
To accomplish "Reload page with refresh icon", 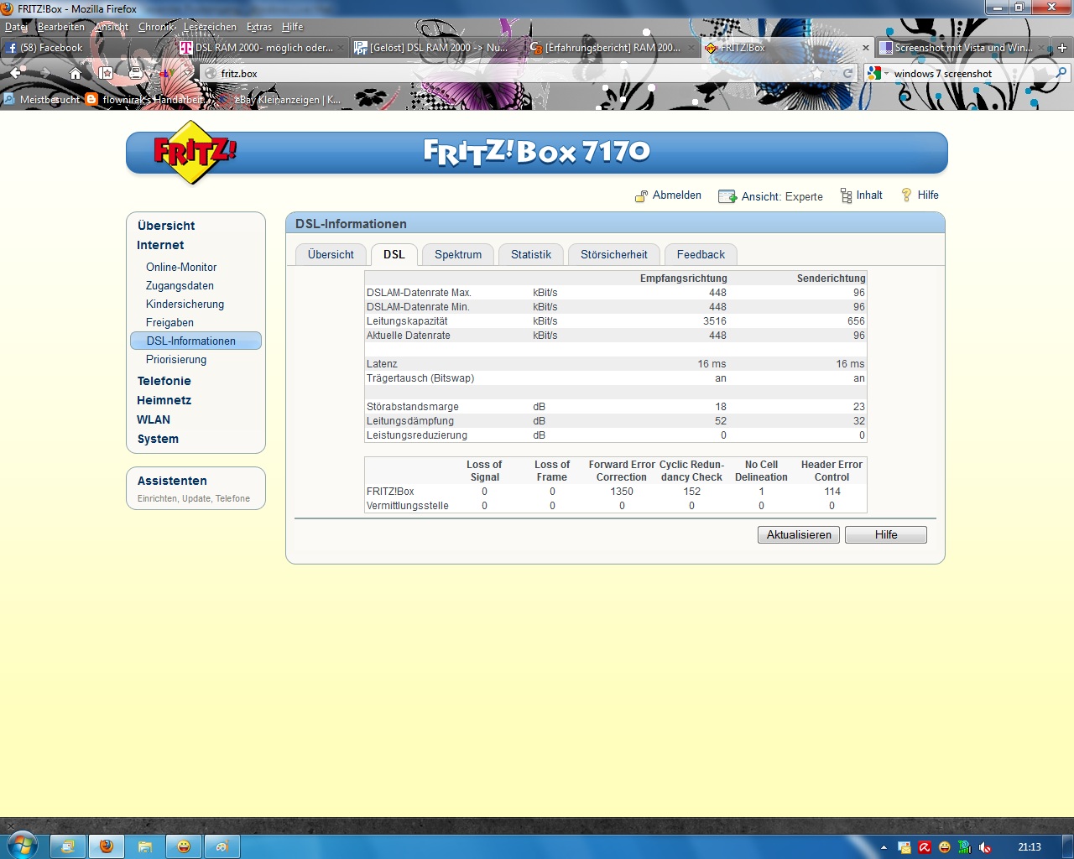I will (847, 74).
